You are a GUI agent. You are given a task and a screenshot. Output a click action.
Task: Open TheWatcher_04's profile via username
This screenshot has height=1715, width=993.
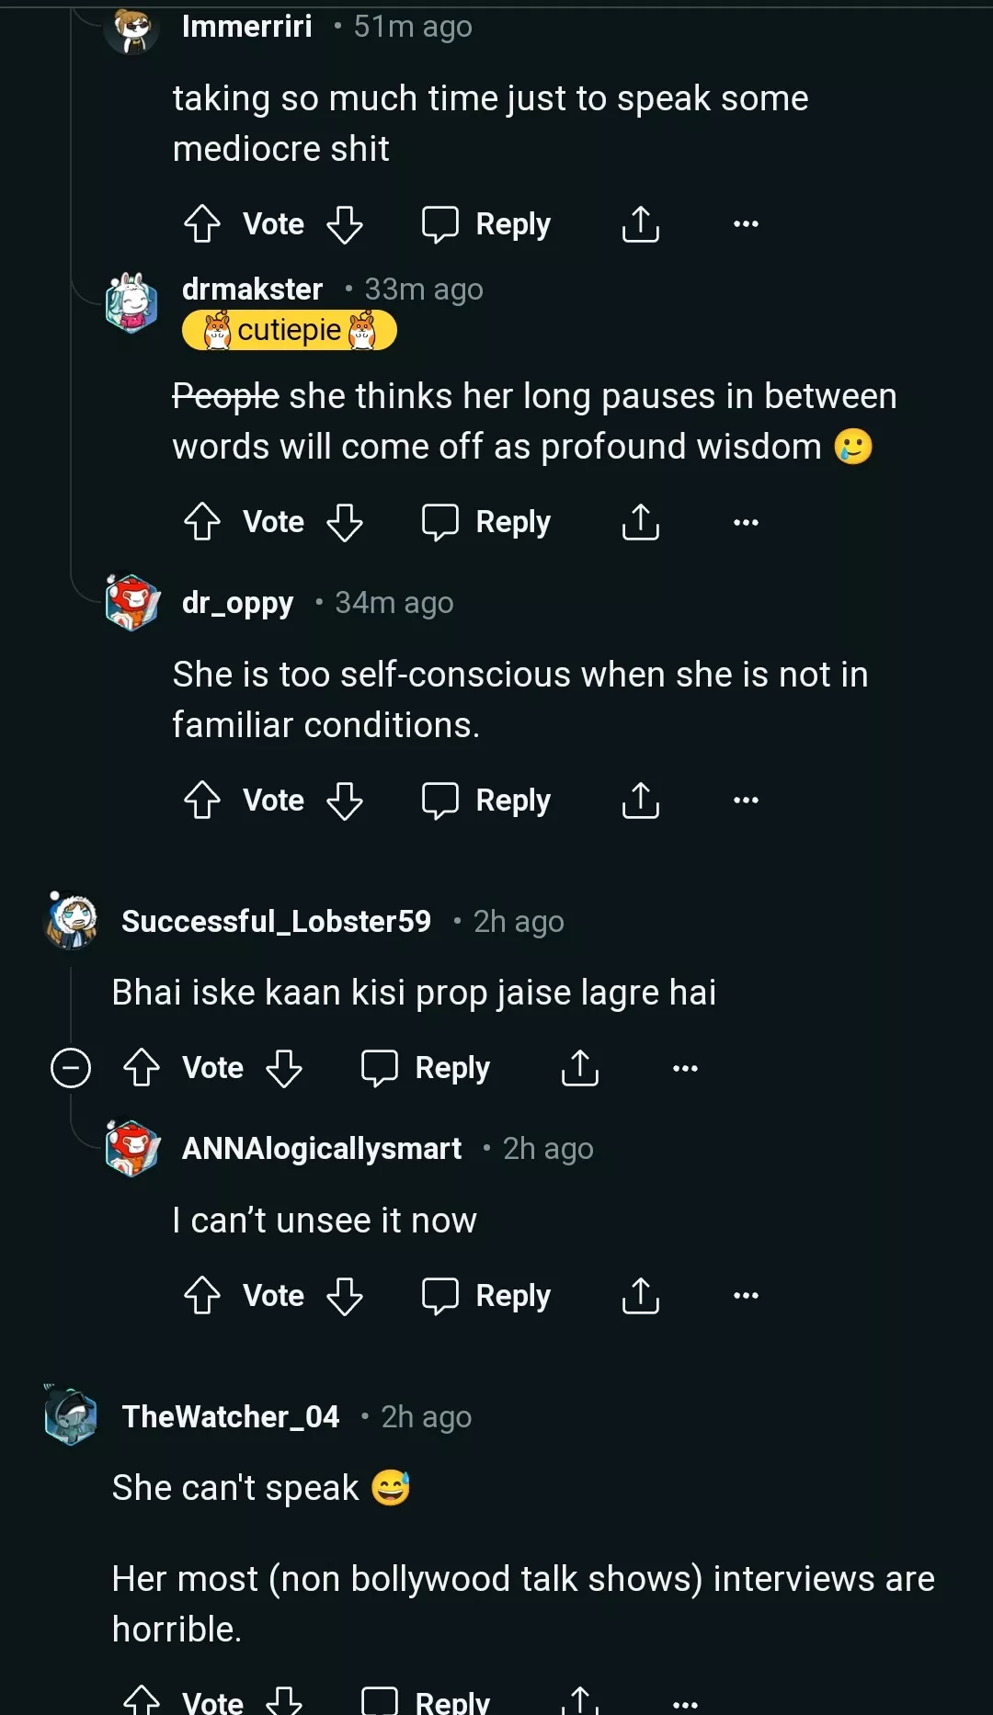231,1417
